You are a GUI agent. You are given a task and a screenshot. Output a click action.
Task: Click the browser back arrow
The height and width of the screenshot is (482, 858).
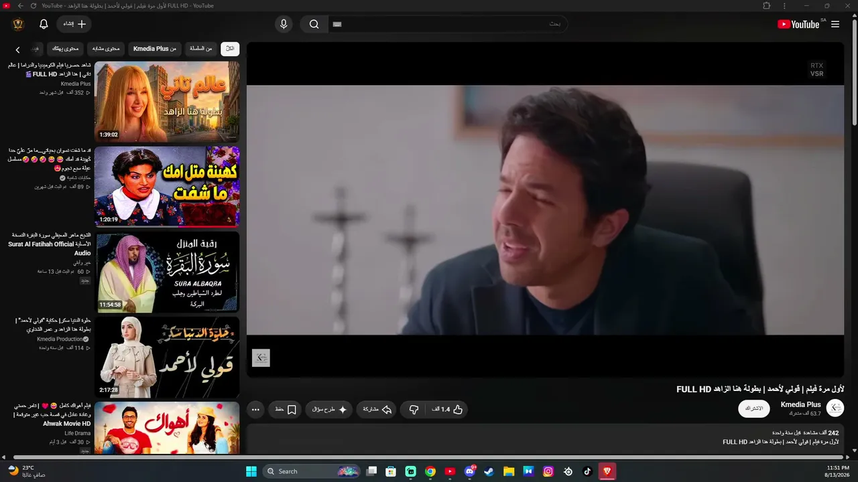pyautogui.click(x=20, y=6)
